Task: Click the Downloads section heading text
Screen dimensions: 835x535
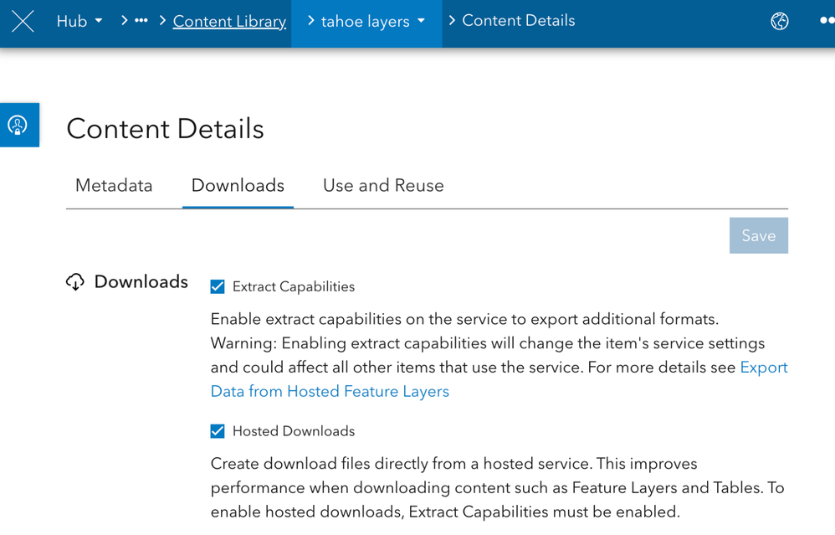Action: [141, 282]
